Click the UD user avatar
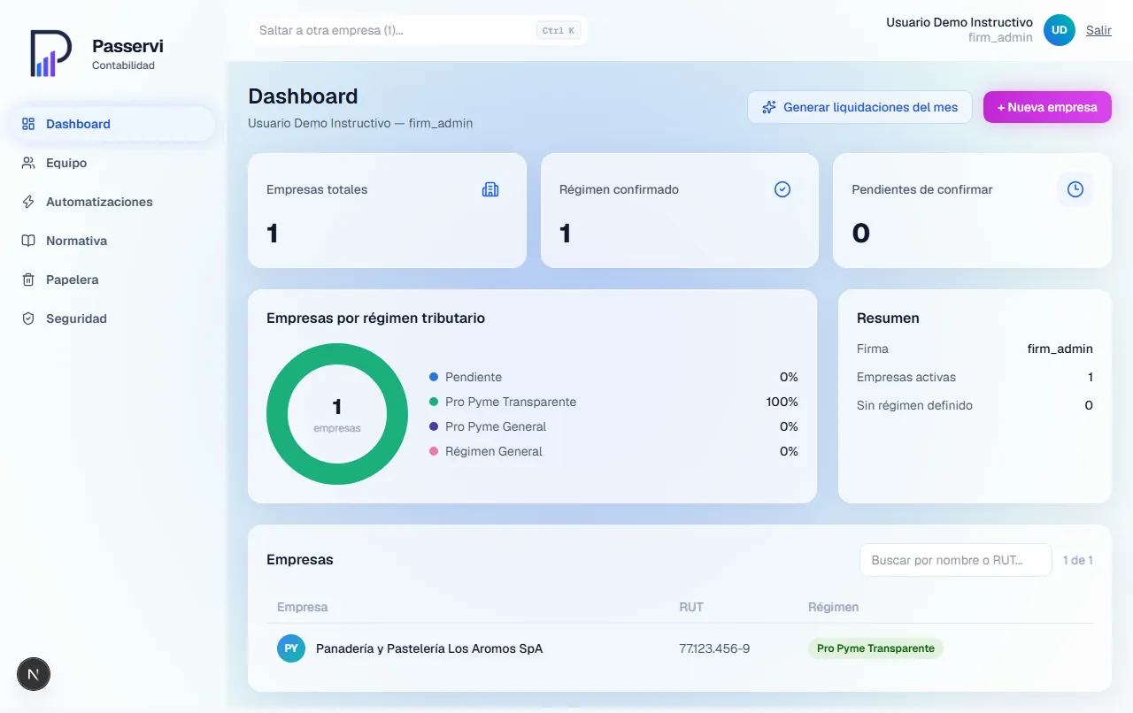Viewport: 1133px width, 713px height. pyautogui.click(x=1060, y=30)
